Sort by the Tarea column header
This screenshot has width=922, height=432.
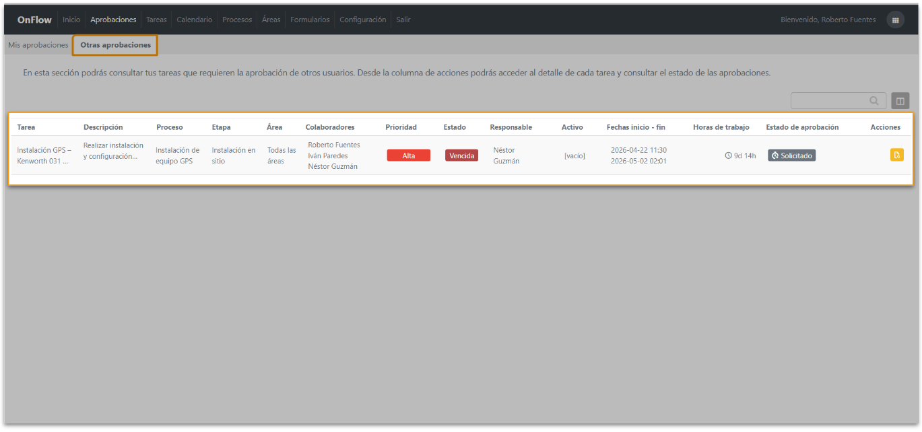click(x=26, y=127)
